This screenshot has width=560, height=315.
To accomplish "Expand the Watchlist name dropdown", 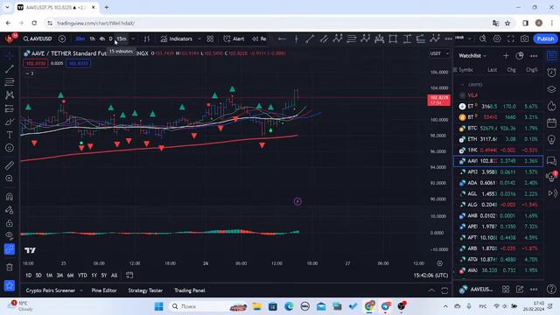I will point(472,56).
